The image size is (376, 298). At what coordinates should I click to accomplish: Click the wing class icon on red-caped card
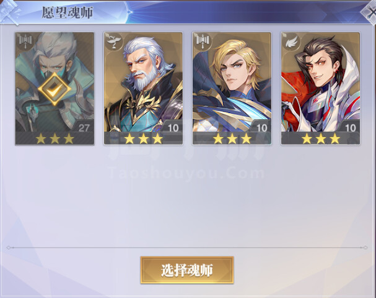(x=291, y=42)
